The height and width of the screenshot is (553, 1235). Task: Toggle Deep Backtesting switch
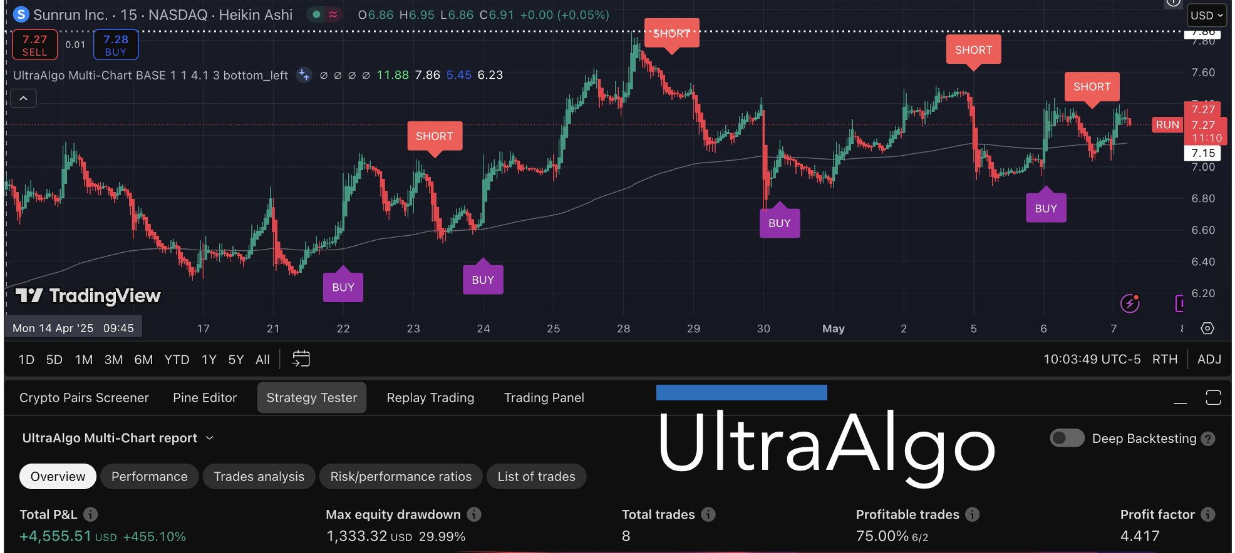coord(1067,438)
